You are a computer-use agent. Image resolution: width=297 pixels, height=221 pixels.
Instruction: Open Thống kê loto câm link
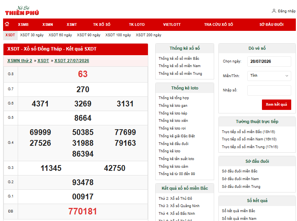pos(173,167)
